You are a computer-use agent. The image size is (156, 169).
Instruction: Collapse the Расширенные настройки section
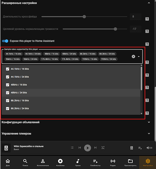click(x=149, y=3)
